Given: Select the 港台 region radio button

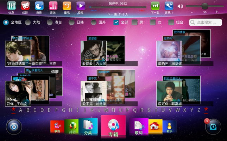Looking at the screenshot, I should pos(50,22).
